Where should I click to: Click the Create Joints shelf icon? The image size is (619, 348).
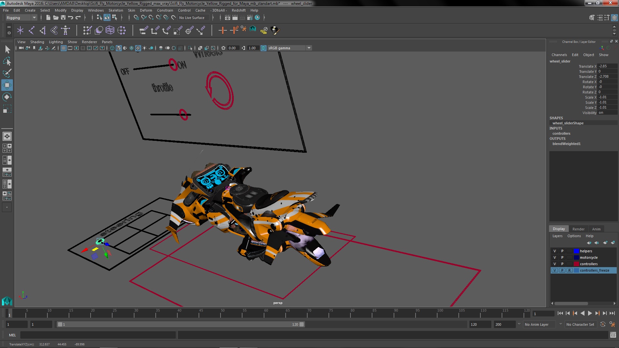click(32, 31)
